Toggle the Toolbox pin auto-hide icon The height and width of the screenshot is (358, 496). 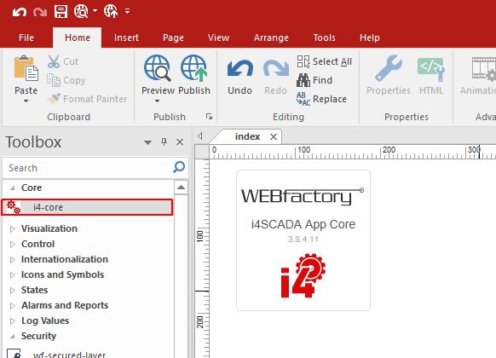point(164,141)
